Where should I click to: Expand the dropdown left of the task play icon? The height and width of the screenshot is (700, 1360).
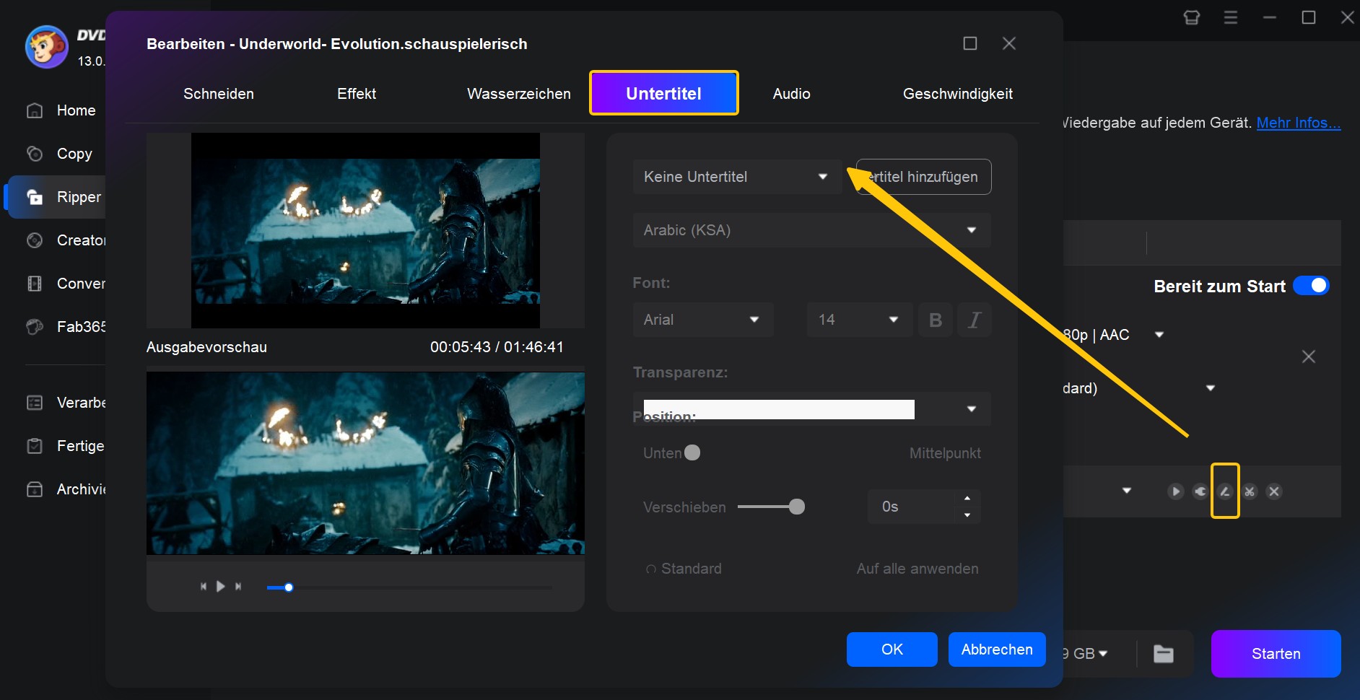click(1127, 491)
